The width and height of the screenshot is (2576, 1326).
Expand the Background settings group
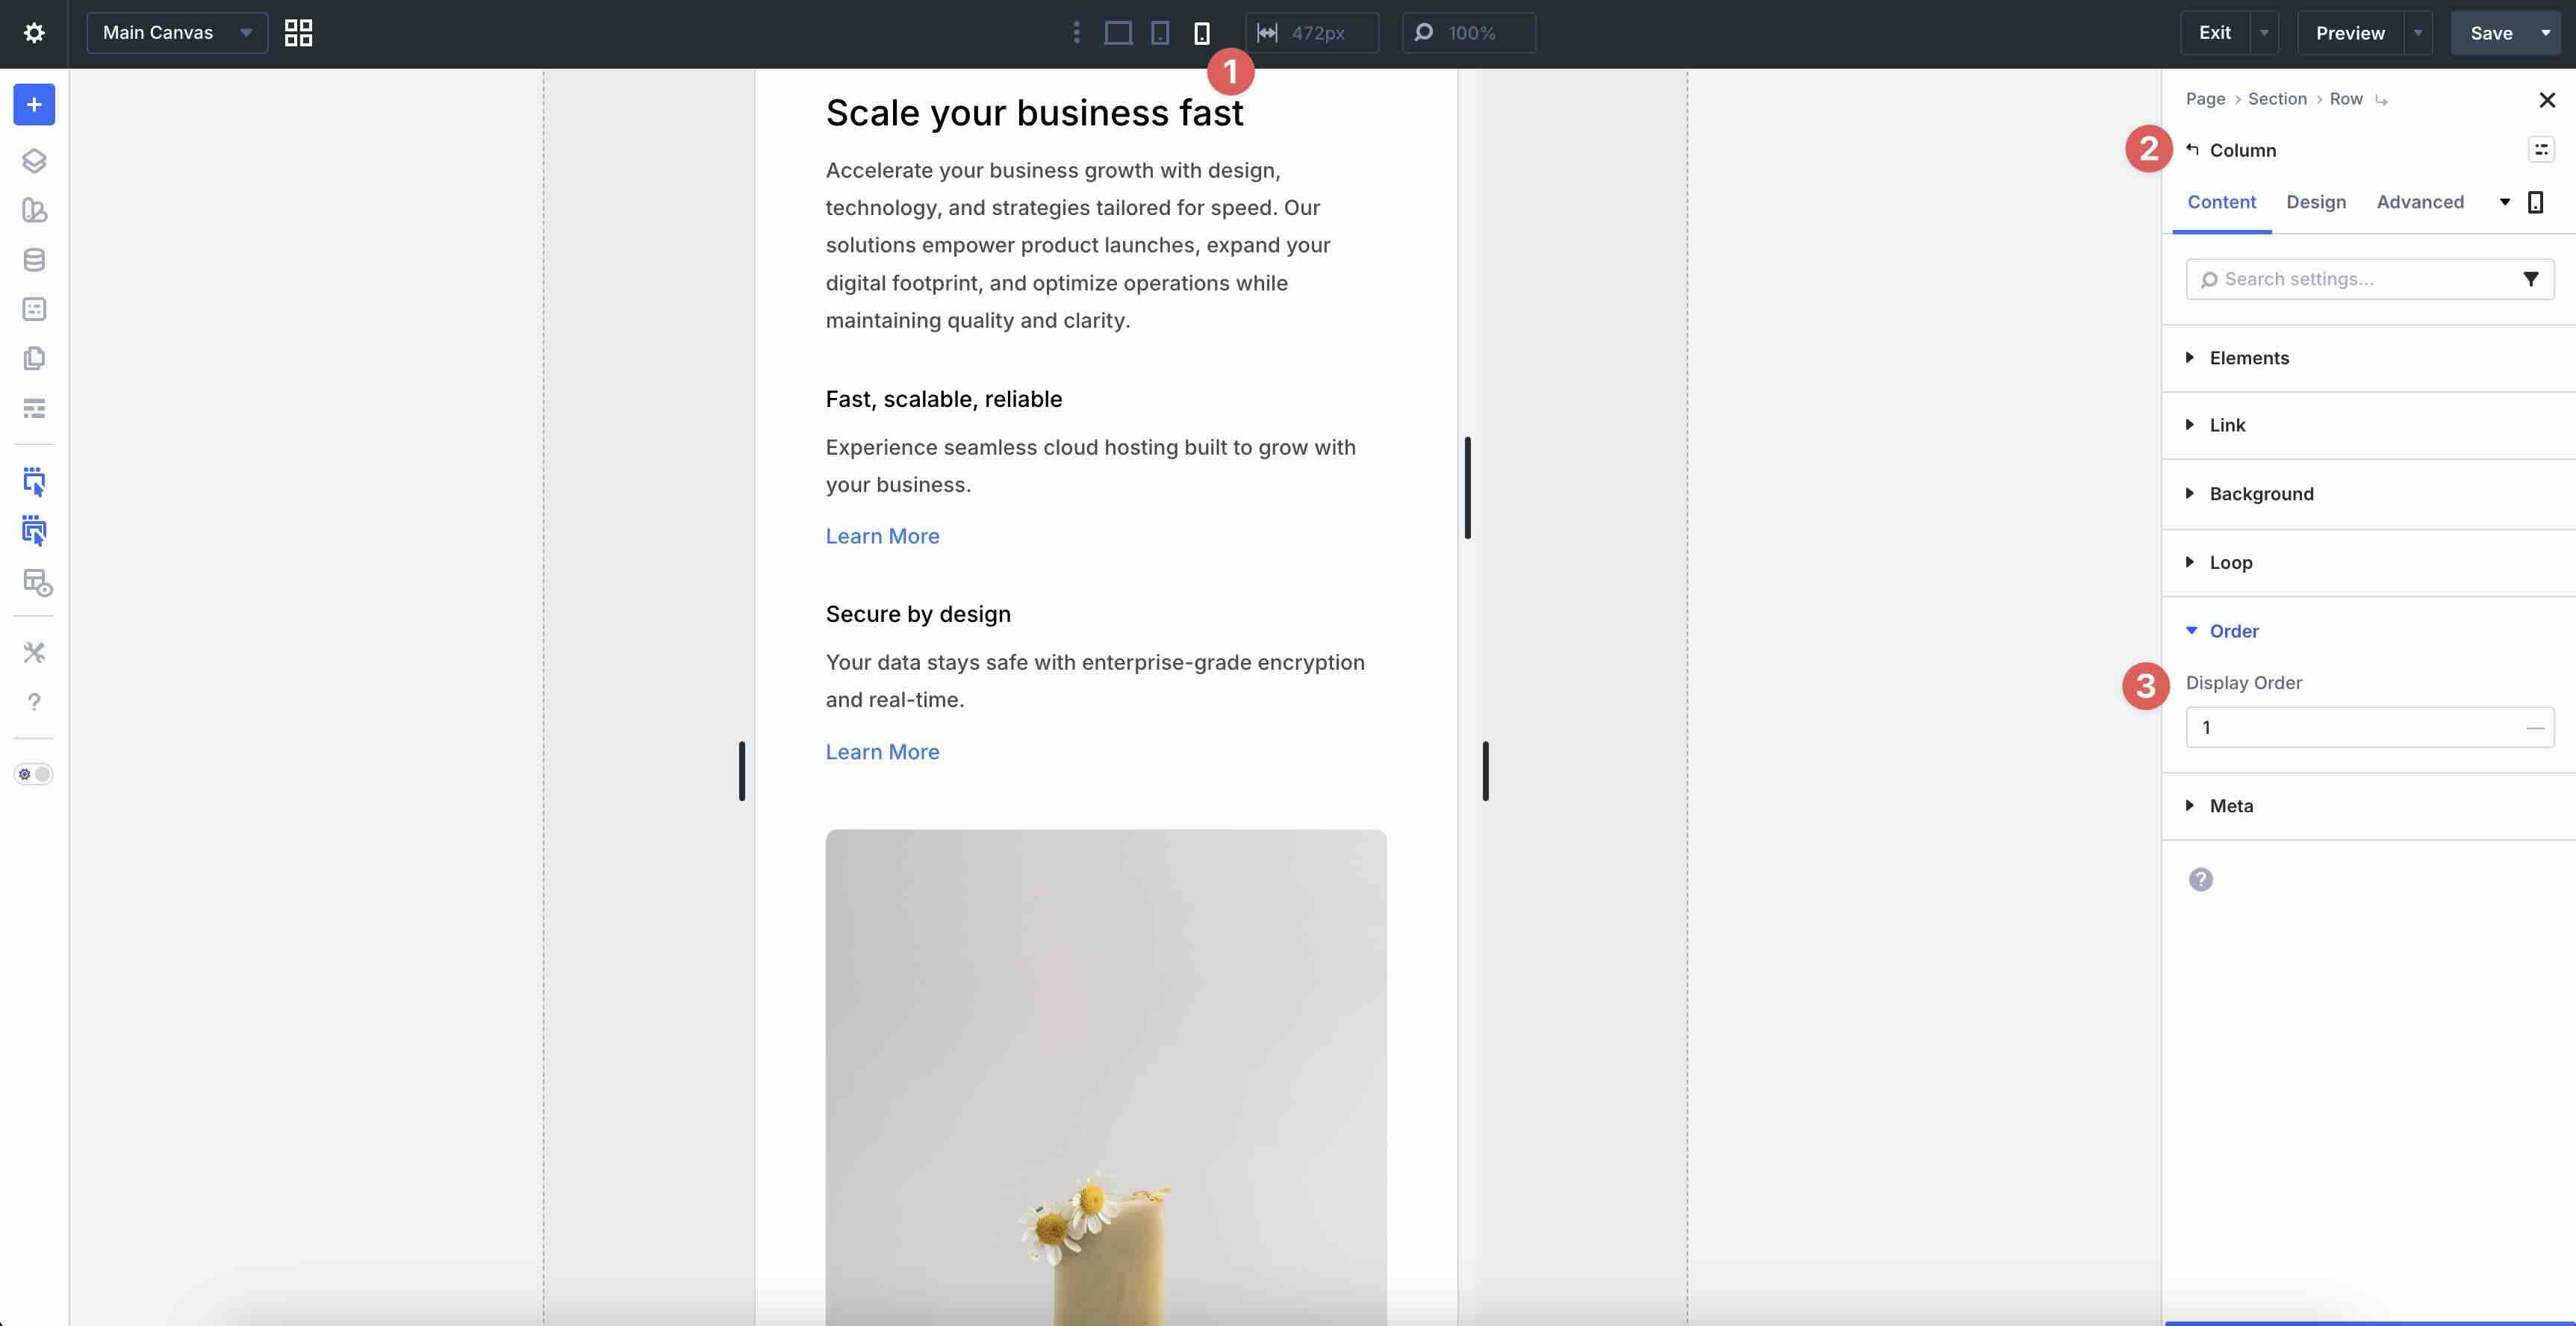(x=2261, y=494)
